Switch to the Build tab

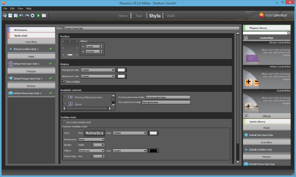click(171, 16)
